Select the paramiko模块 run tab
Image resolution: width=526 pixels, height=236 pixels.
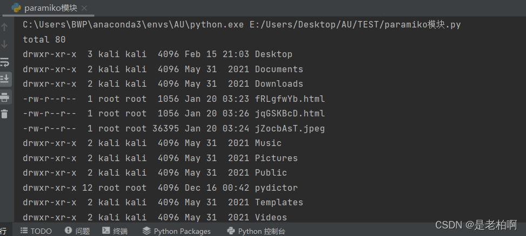pos(49,8)
